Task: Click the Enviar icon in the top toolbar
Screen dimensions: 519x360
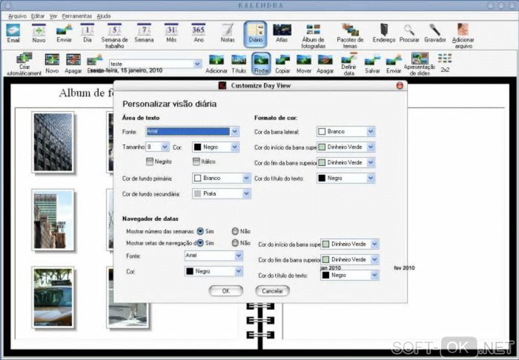Action: (x=64, y=33)
